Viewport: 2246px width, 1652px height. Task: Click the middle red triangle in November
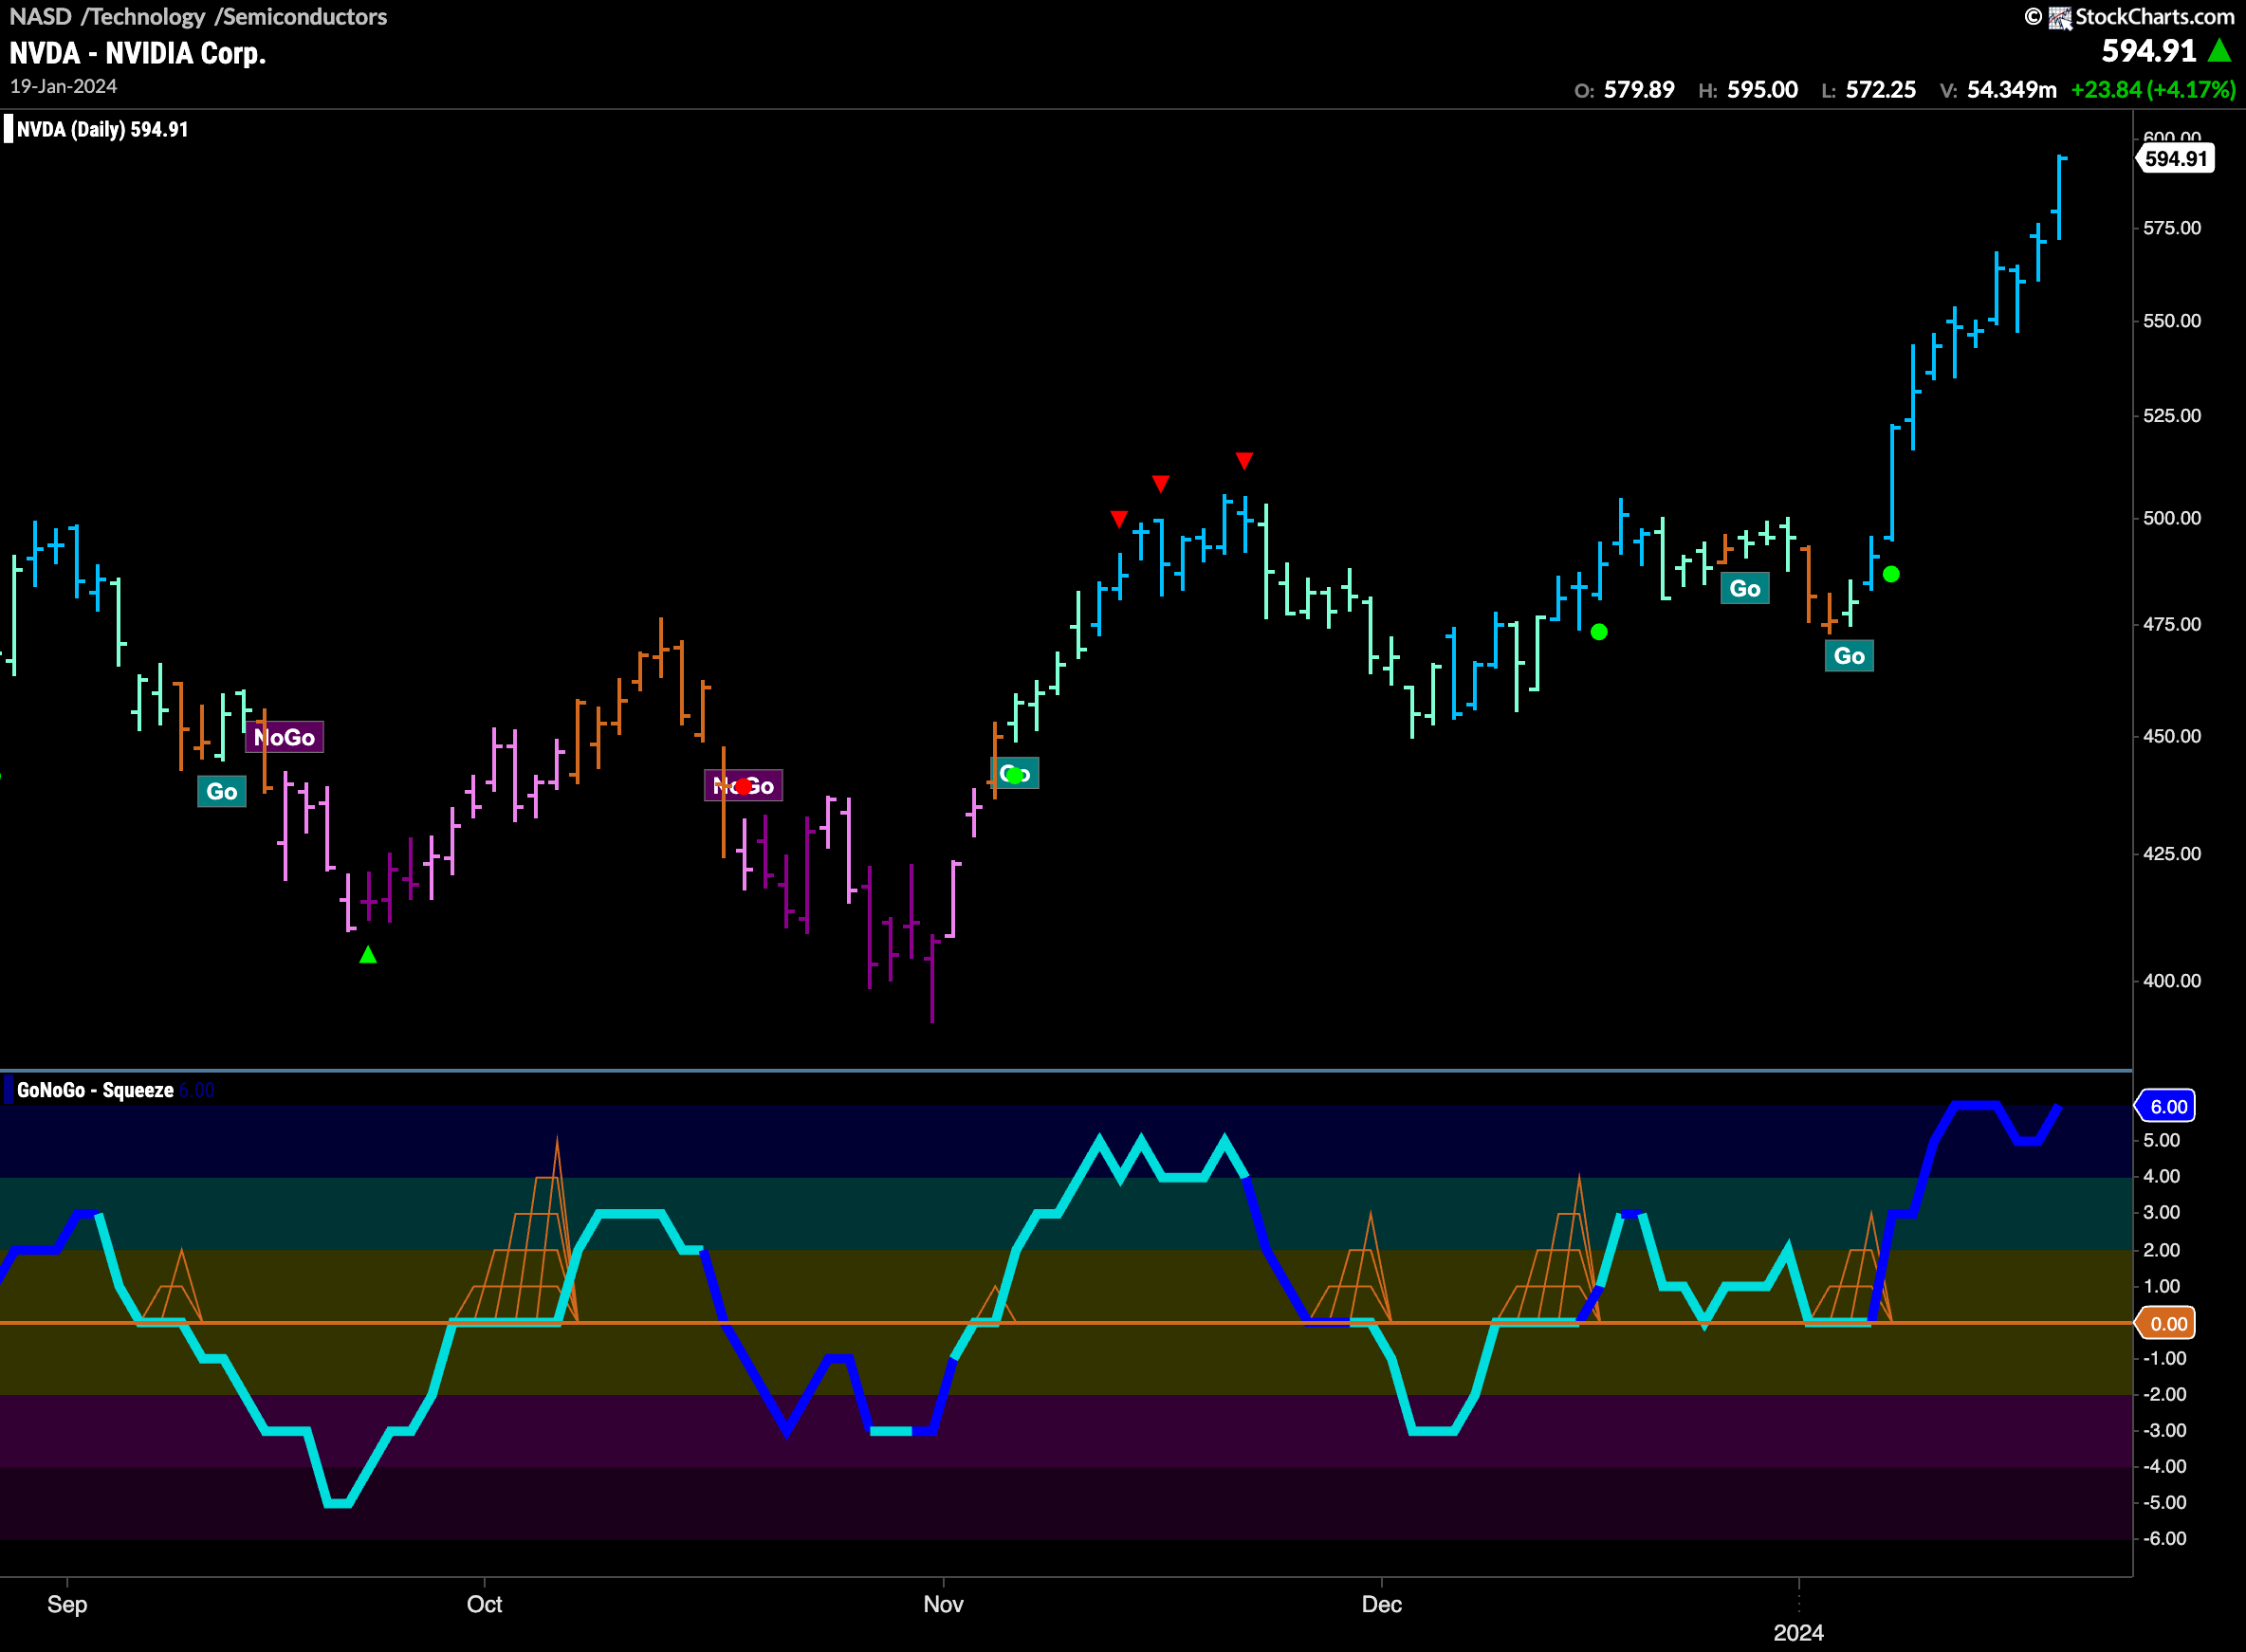click(x=1160, y=484)
